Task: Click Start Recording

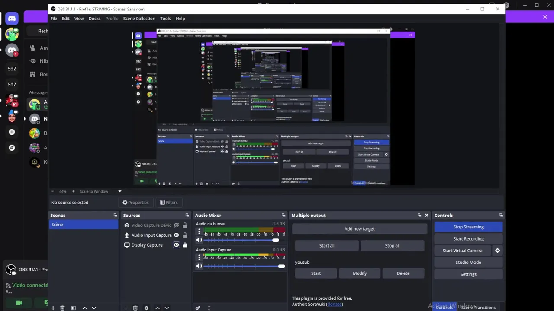Action: pos(468,238)
